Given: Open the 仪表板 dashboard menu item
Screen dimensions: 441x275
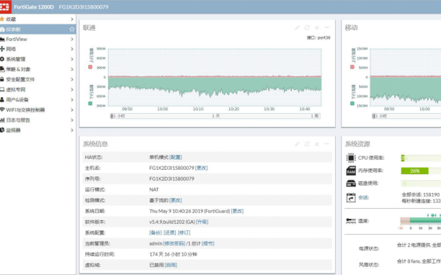Looking at the screenshot, I should 37,30.
